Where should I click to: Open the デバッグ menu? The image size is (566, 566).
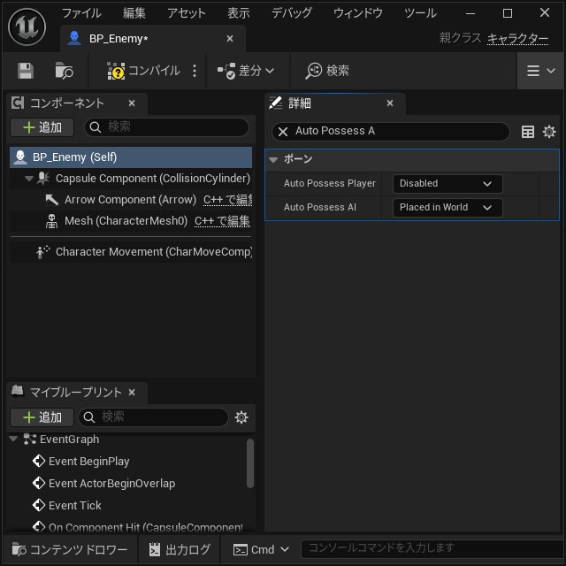291,13
